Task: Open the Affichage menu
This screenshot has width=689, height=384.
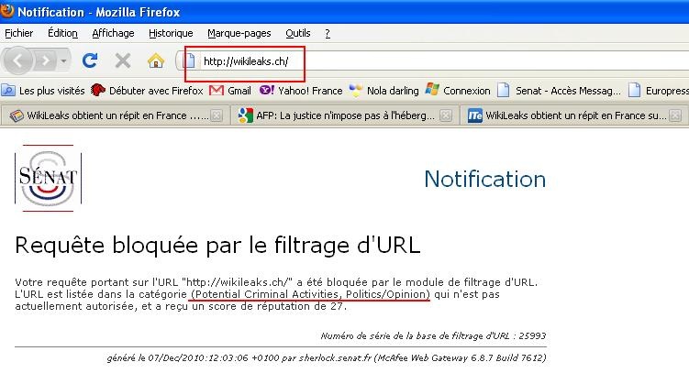Action: point(113,33)
